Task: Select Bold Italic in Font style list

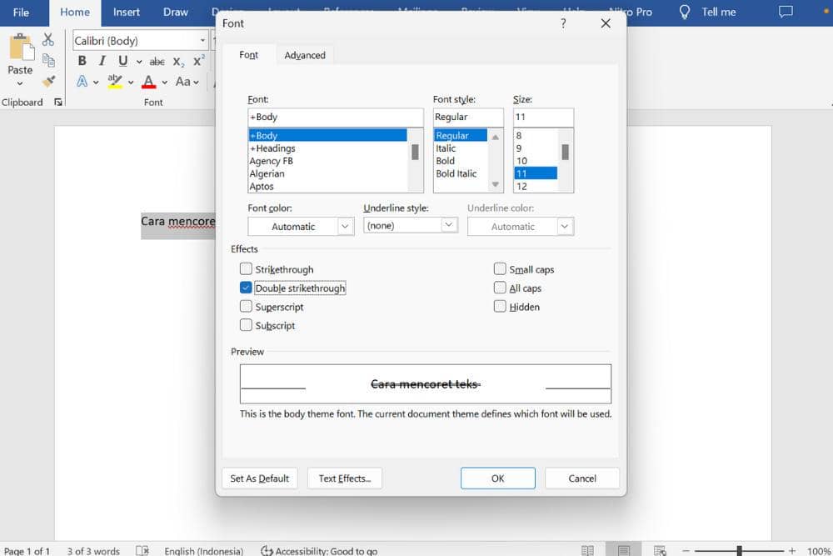Action: coord(456,173)
